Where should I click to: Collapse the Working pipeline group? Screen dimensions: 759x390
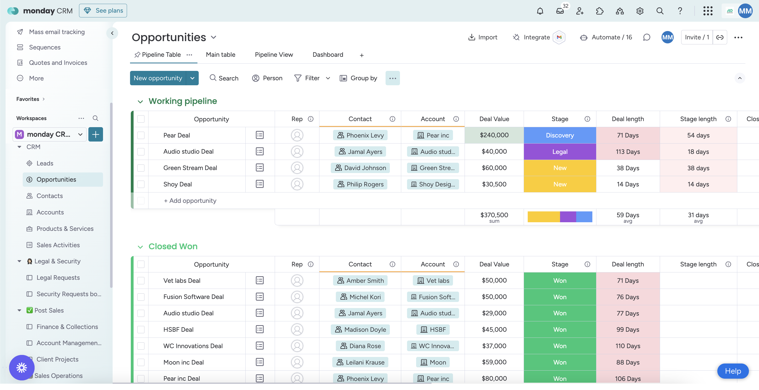(x=140, y=102)
